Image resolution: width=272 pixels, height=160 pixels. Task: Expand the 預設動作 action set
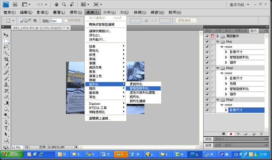point(218,36)
